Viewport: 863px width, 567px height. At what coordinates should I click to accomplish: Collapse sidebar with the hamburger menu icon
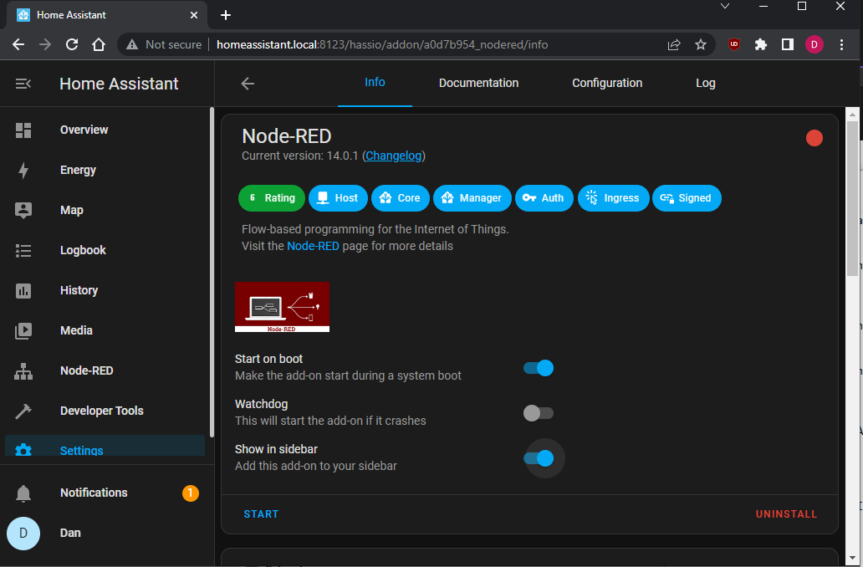tap(23, 84)
